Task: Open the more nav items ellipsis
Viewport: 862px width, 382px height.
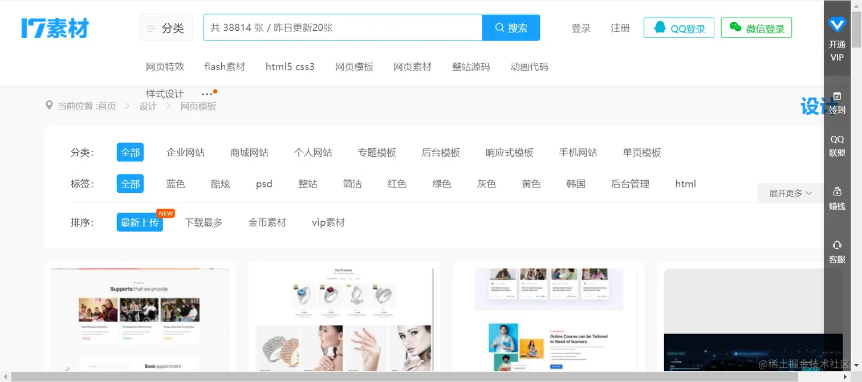Action: tap(208, 94)
